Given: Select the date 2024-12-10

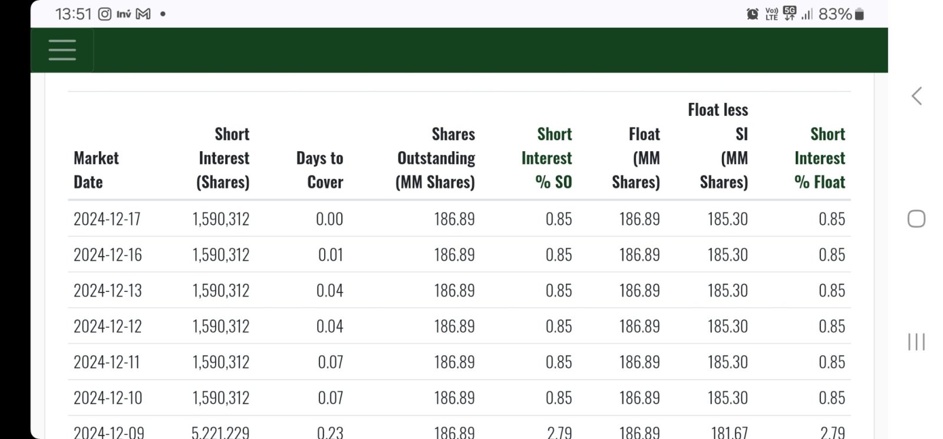Looking at the screenshot, I should [x=108, y=398].
